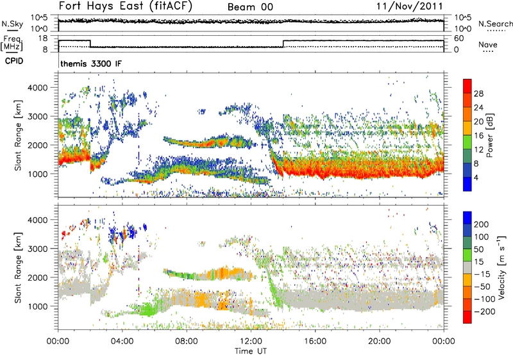
Task: Click the noise trace in the N.Sky panel
Action: 251,21
